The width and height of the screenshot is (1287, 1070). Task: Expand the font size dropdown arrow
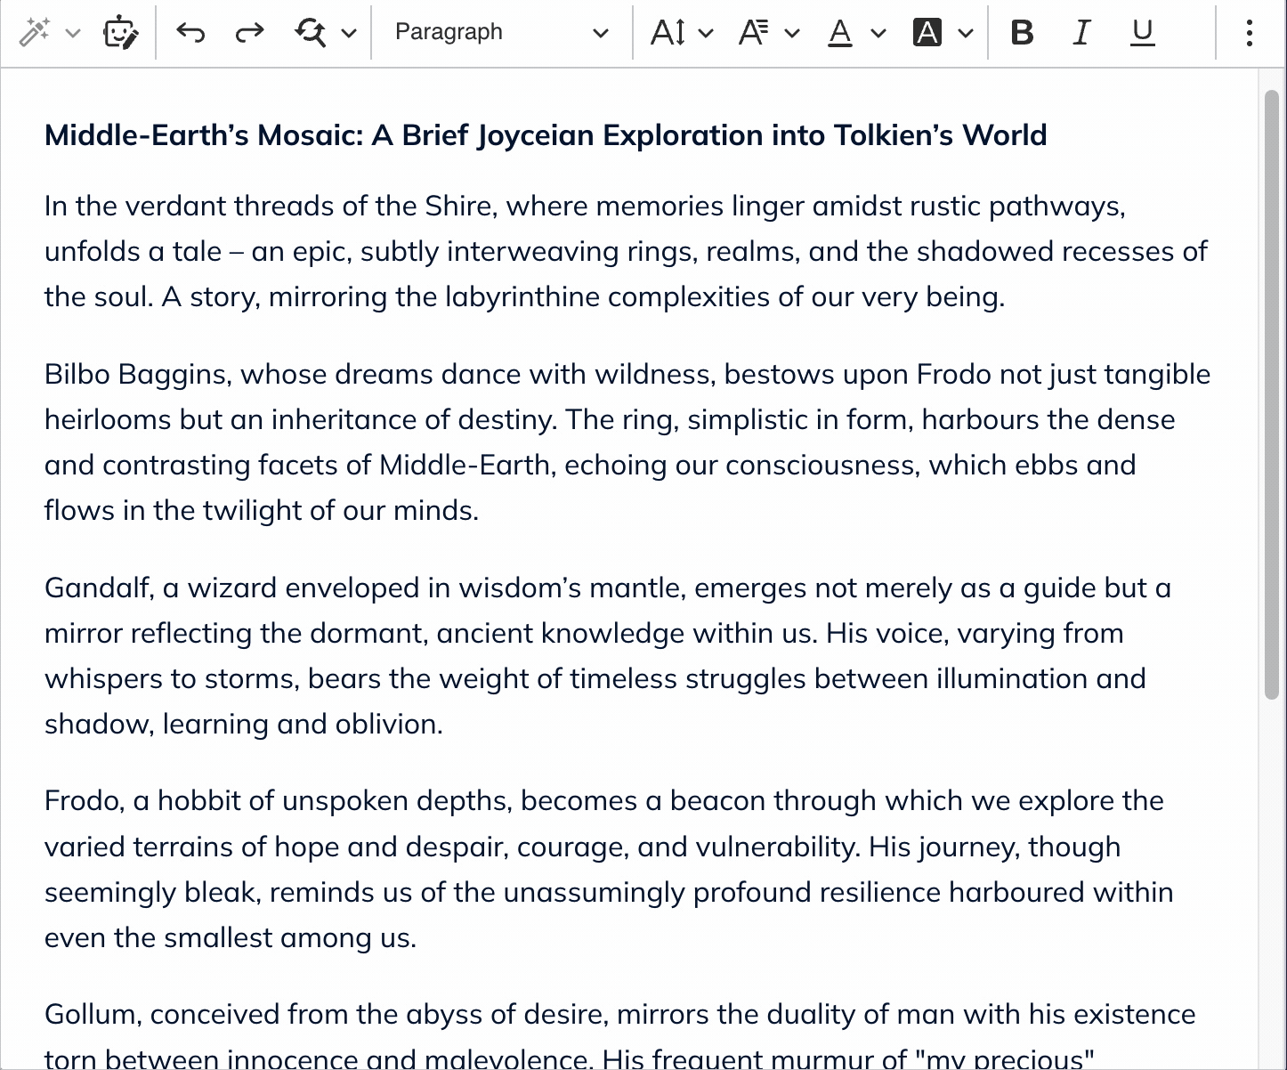point(707,33)
